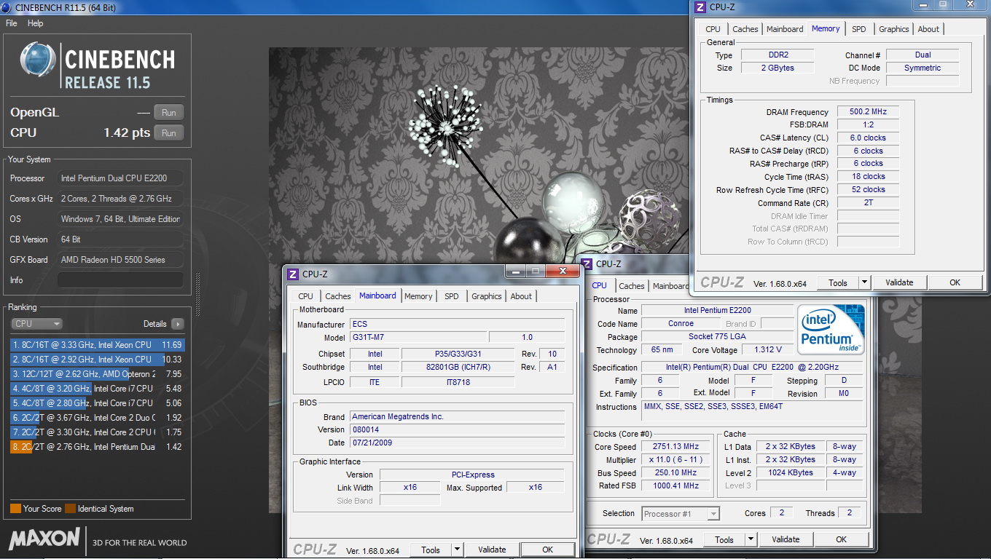Run the CPU benchmark
This screenshot has height=559, width=991.
pos(169,132)
